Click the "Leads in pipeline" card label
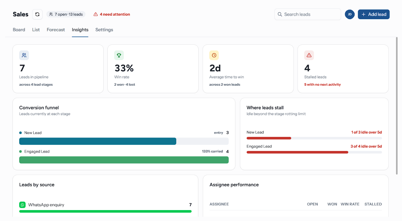Screen dimensions: 402x221 [x=34, y=77]
